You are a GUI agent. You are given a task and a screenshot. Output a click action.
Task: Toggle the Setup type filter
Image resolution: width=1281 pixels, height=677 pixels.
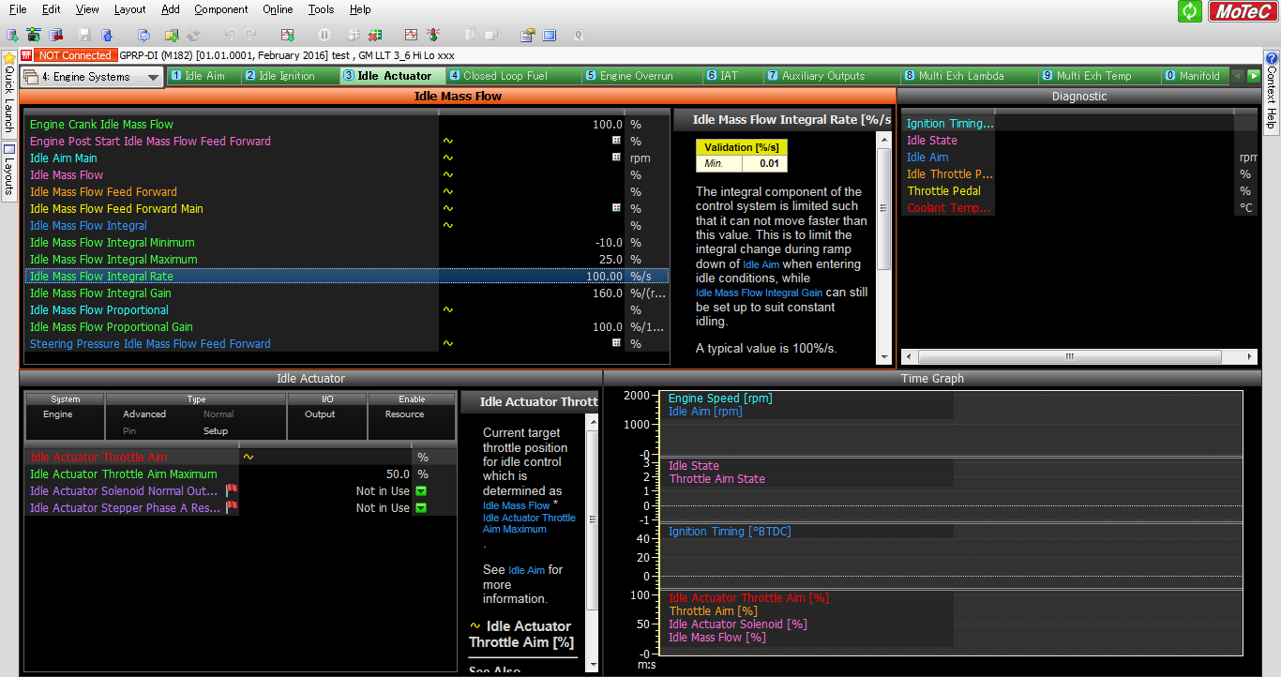[x=216, y=431]
